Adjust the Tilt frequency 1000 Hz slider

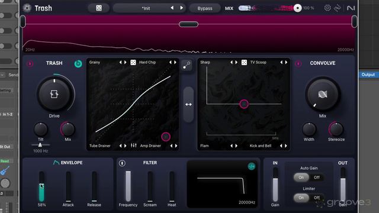pos(40,144)
